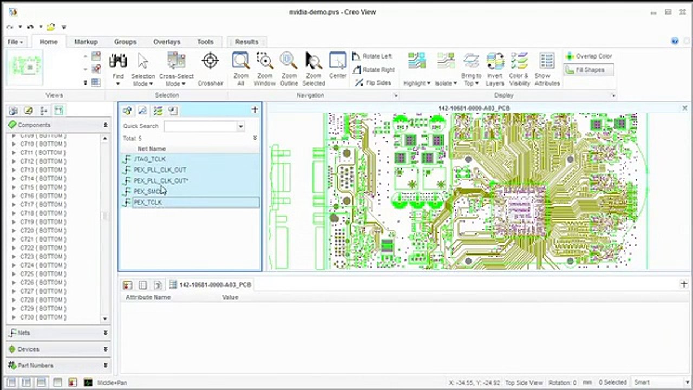693x390 pixels.
Task: Click the Highlight layers icon
Action: pyautogui.click(x=417, y=61)
